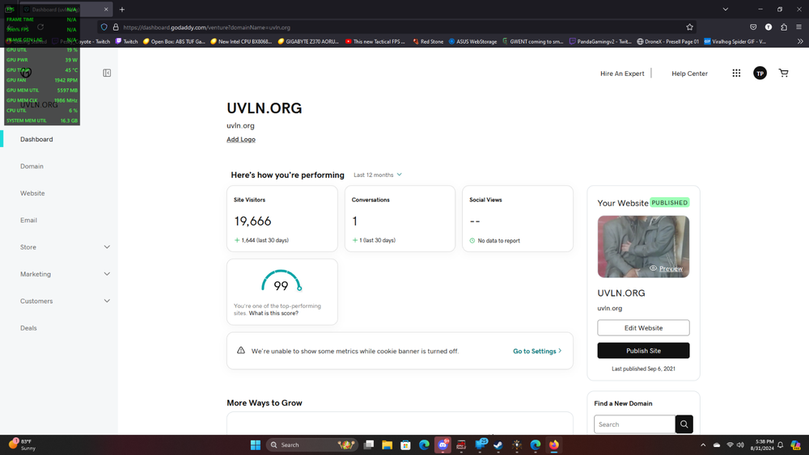Screen dimensions: 809x455
Task: Open the ASUS WebStorage bookmark
Action: point(472,42)
